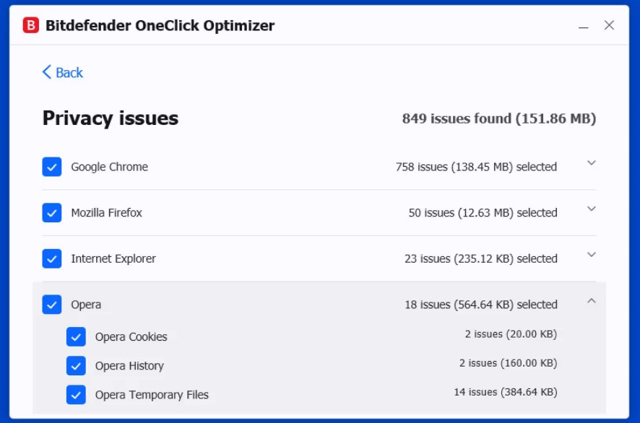Expand the Internet Explorer issues chevron
This screenshot has width=640, height=423.
[592, 255]
